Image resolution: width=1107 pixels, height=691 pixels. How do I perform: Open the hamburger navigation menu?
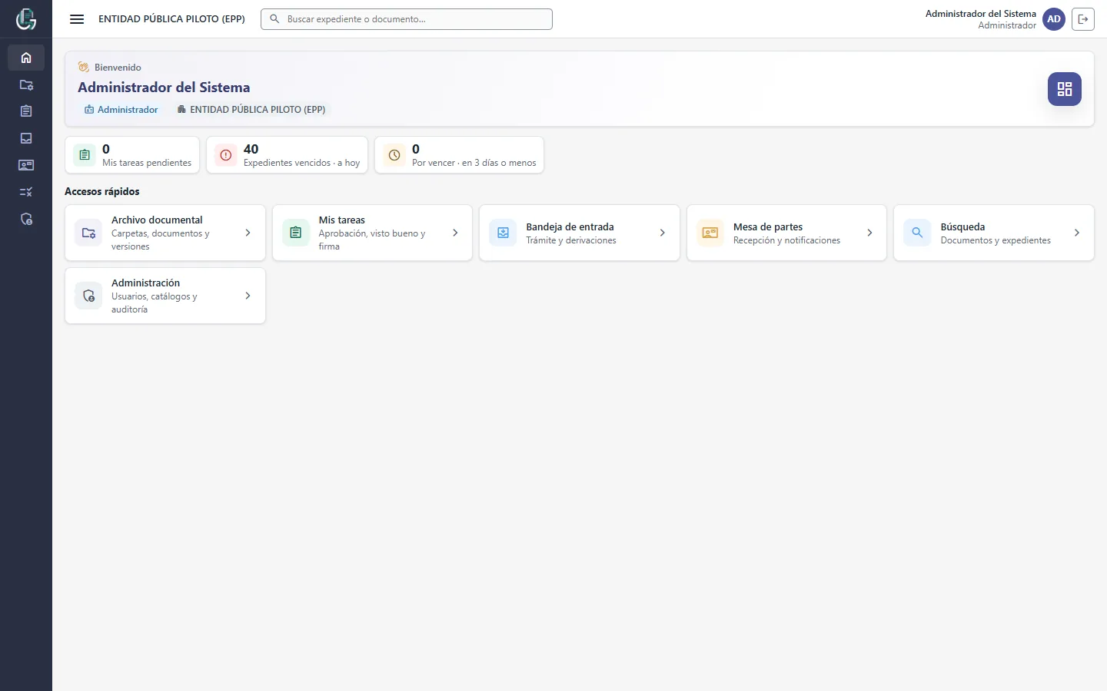(x=77, y=19)
